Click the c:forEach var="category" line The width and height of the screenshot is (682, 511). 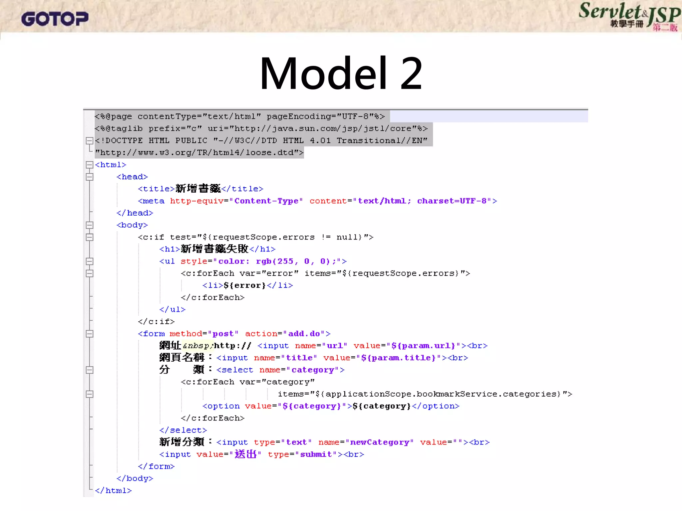tap(248, 382)
